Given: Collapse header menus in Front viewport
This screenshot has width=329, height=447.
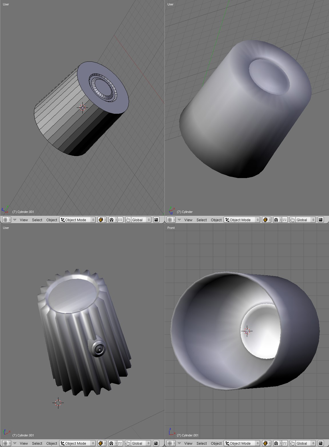Looking at the screenshot, I should coord(179,443).
